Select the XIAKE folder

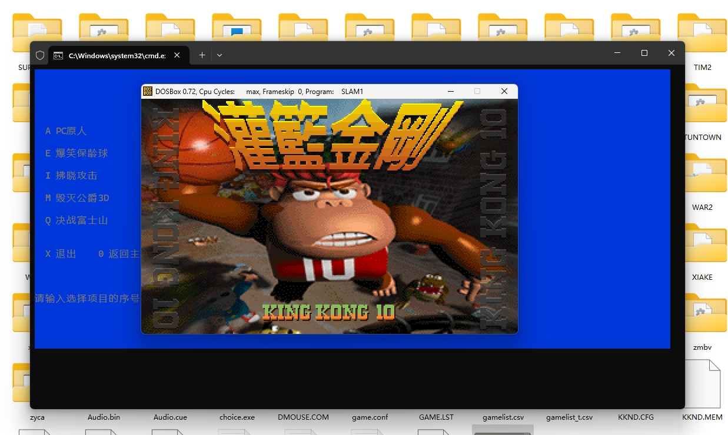702,246
